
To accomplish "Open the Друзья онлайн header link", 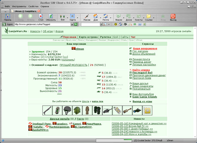I will (x=59, y=119).
